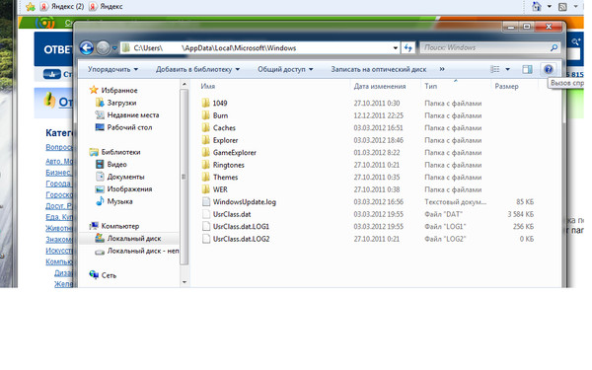
Task: Click the navigation pane scroll down arrow
Action: click(x=185, y=282)
